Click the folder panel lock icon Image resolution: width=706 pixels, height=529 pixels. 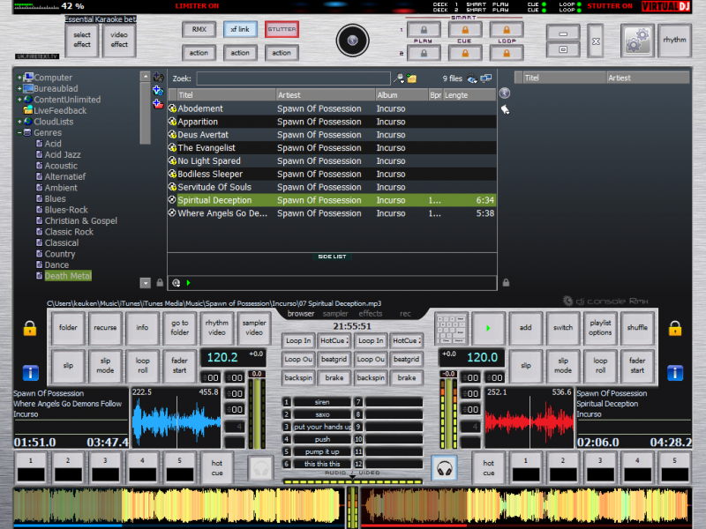coord(160,282)
